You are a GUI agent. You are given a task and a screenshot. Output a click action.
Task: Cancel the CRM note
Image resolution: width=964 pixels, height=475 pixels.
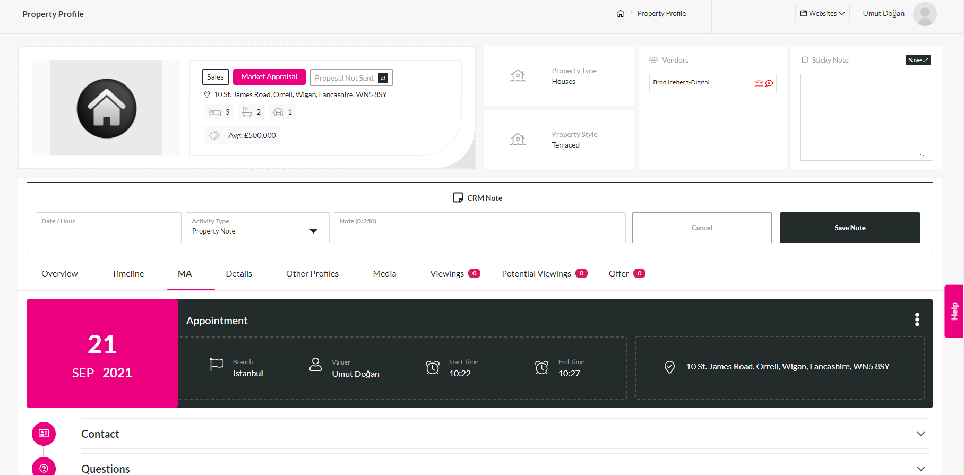tap(702, 228)
